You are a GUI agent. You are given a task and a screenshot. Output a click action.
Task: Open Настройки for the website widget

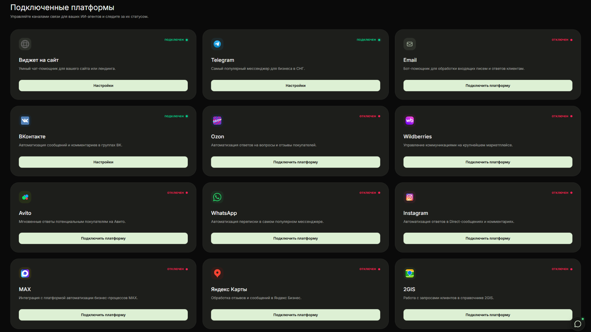(x=103, y=85)
